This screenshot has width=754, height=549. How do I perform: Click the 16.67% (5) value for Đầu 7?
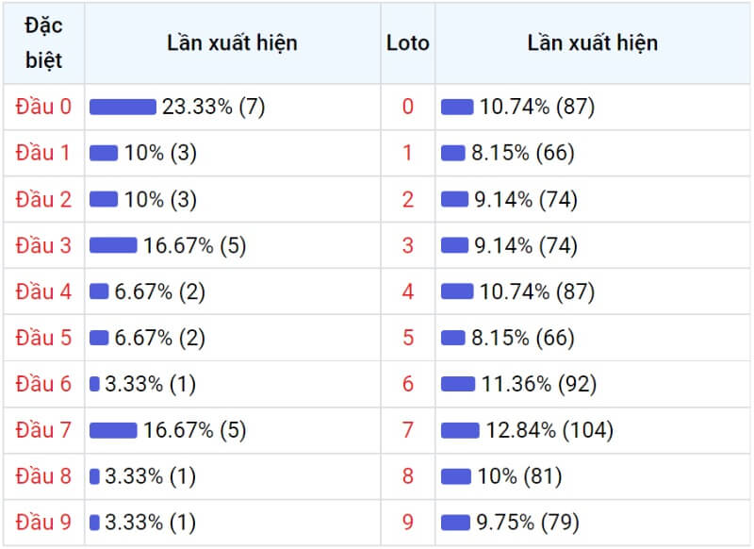click(x=195, y=430)
